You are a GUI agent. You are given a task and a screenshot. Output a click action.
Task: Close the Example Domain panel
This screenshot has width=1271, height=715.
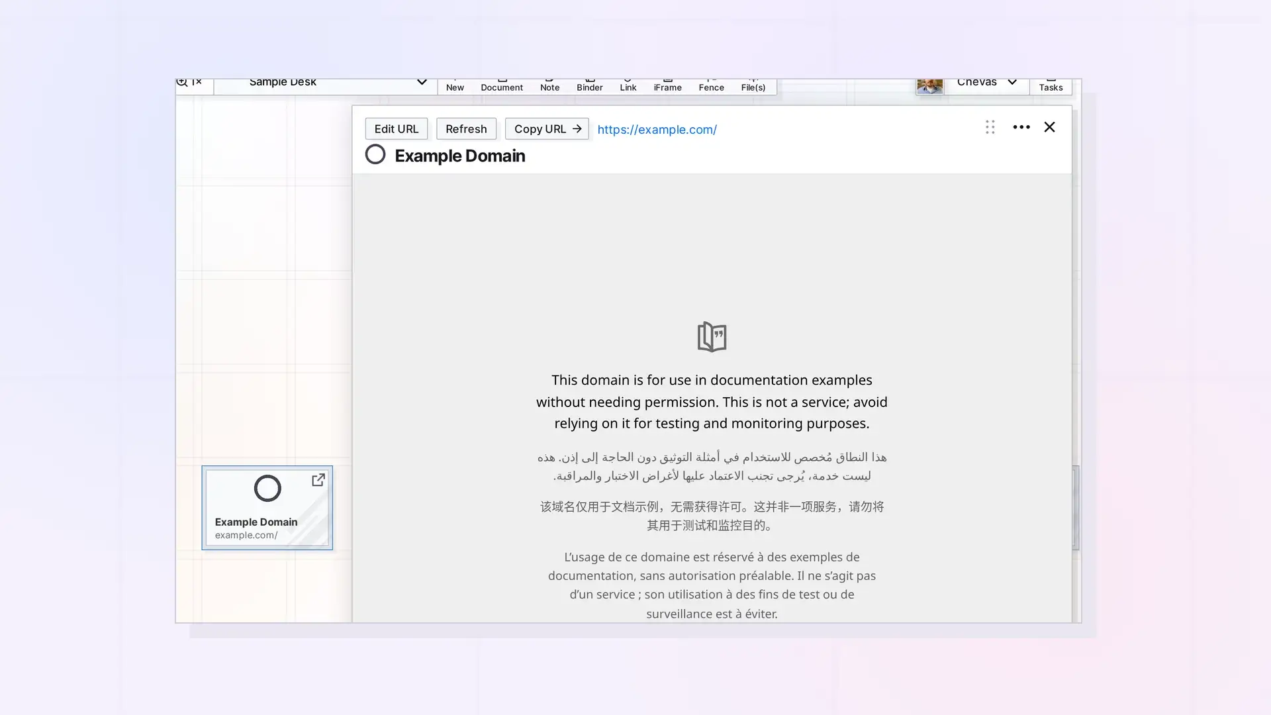click(x=1049, y=127)
